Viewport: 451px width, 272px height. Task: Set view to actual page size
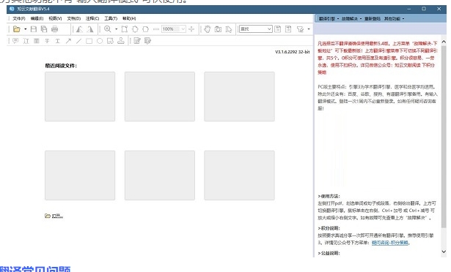124,29
